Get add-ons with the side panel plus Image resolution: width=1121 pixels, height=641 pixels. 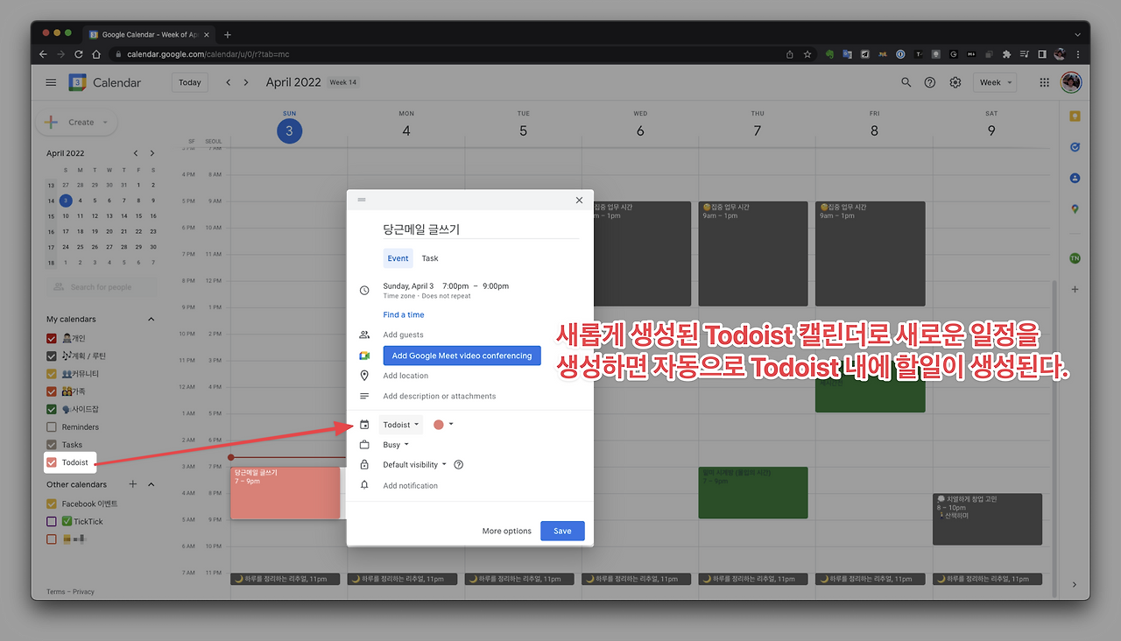[1075, 289]
